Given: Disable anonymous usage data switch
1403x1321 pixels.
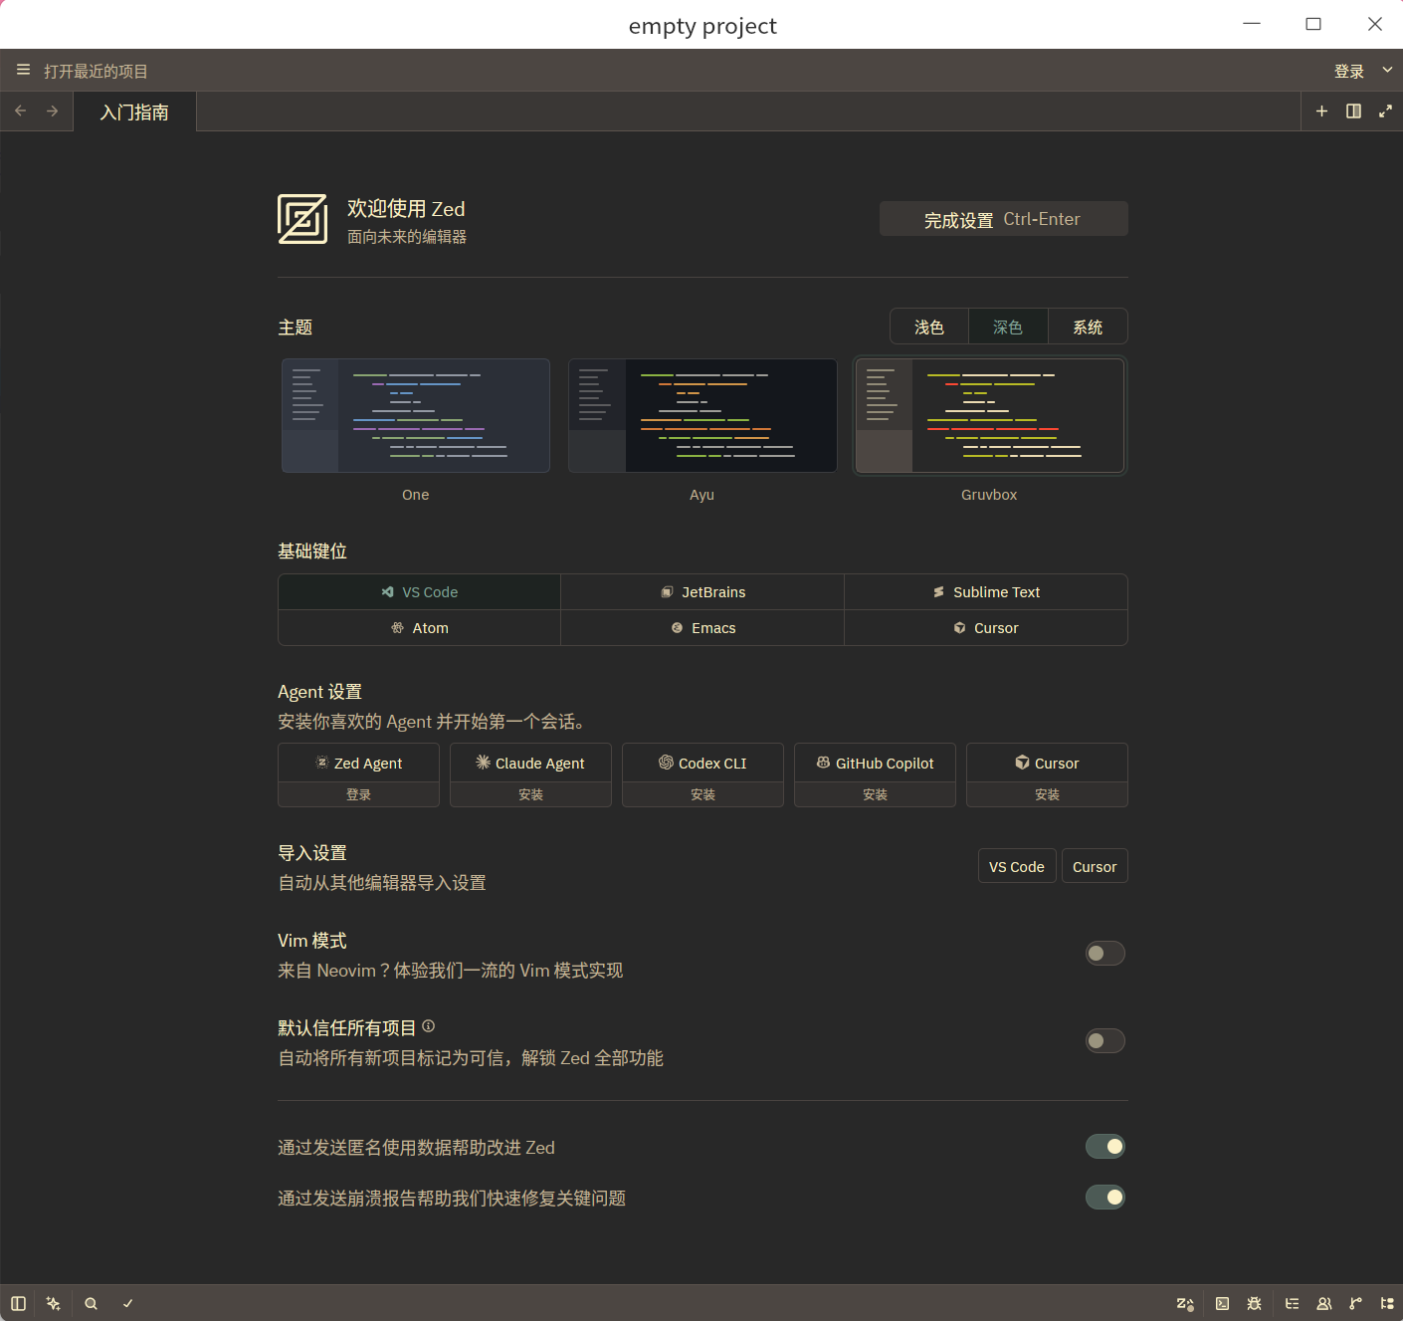Looking at the screenshot, I should pyautogui.click(x=1104, y=1147).
